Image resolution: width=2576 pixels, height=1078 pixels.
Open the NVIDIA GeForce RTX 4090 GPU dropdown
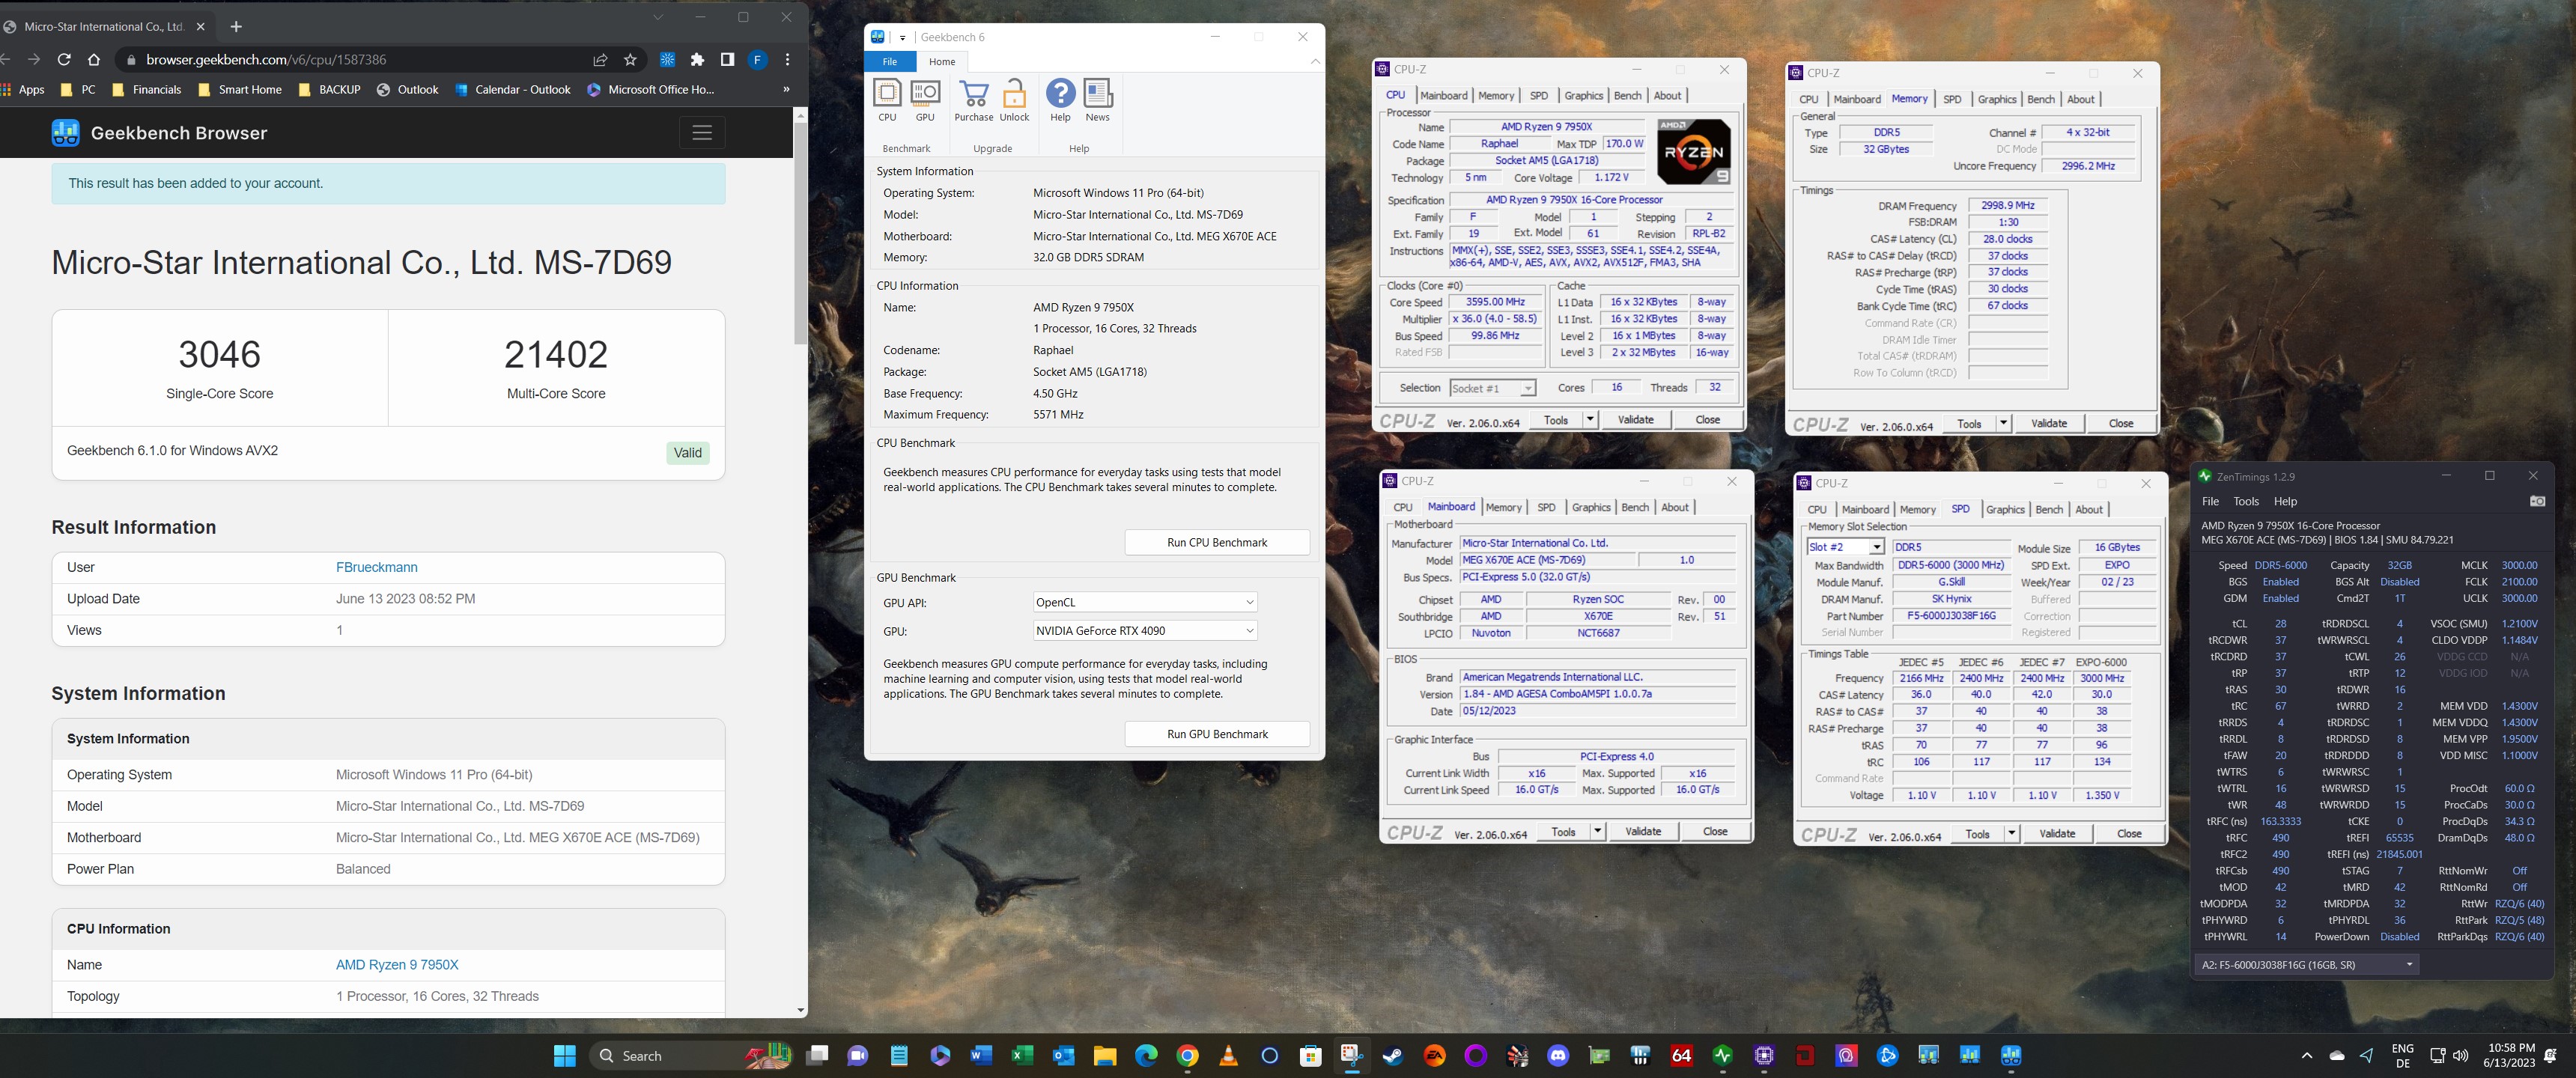1145,631
